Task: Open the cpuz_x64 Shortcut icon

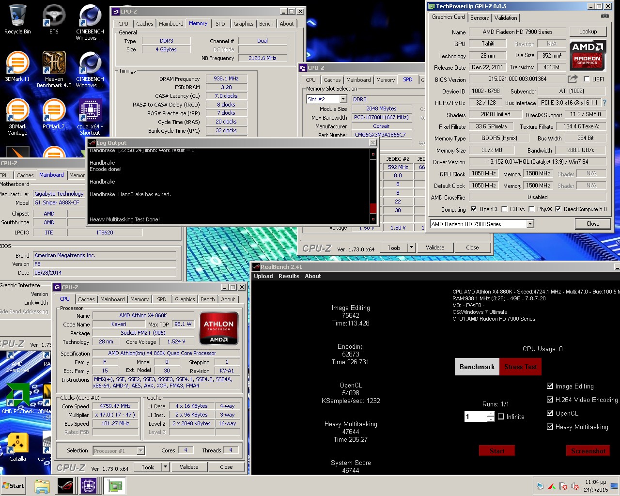Action: pyautogui.click(x=90, y=117)
